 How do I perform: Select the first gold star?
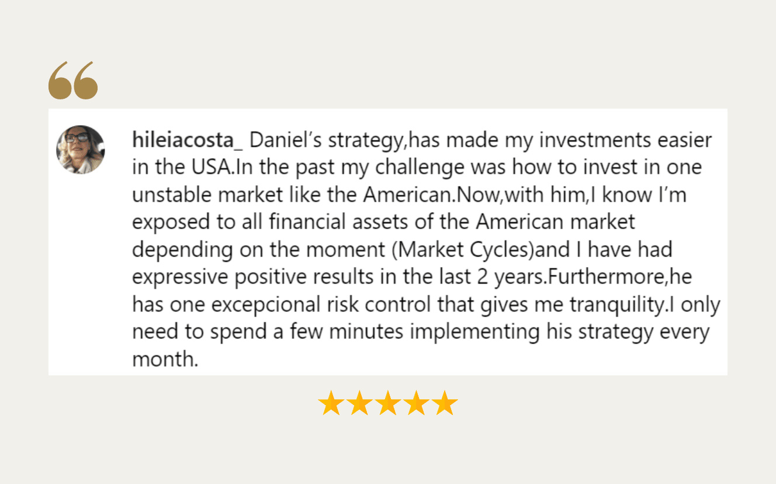[x=331, y=403]
